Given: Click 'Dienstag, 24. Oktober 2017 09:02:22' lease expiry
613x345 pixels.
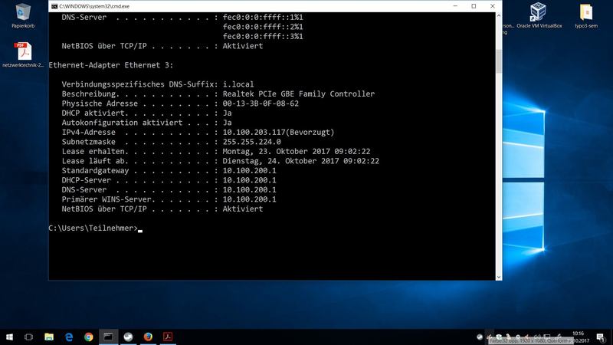Looking at the screenshot, I should click(301, 161).
